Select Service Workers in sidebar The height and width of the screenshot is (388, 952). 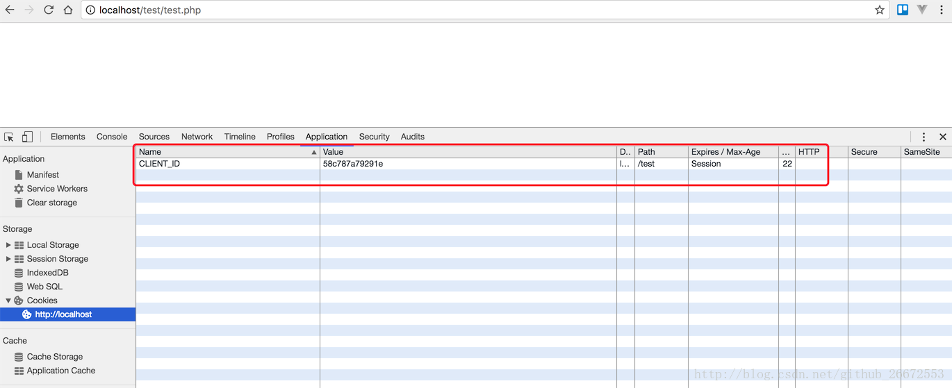coord(57,189)
